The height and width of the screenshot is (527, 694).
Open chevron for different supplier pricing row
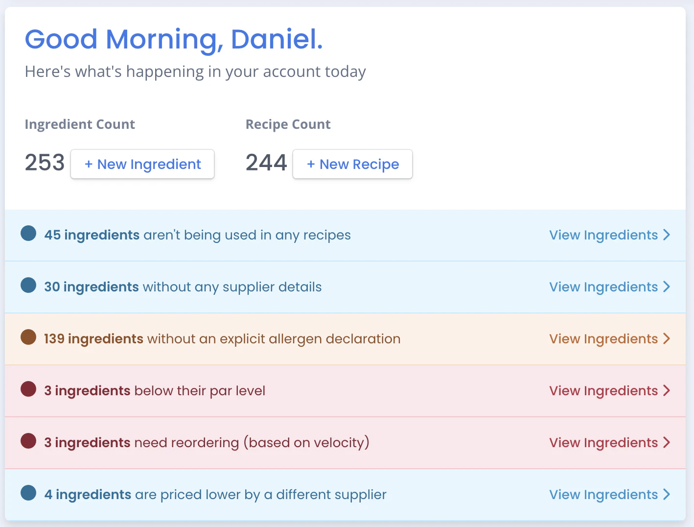coord(666,495)
